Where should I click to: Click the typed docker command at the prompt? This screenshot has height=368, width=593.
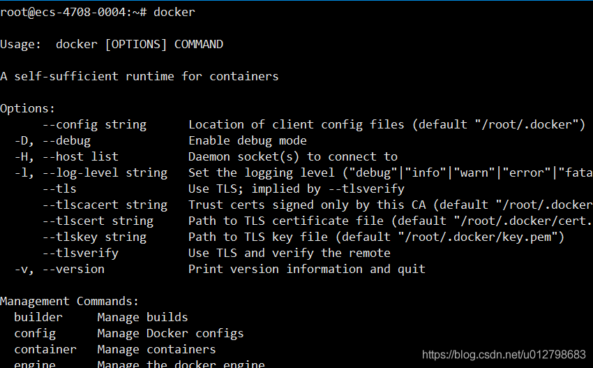[174, 12]
